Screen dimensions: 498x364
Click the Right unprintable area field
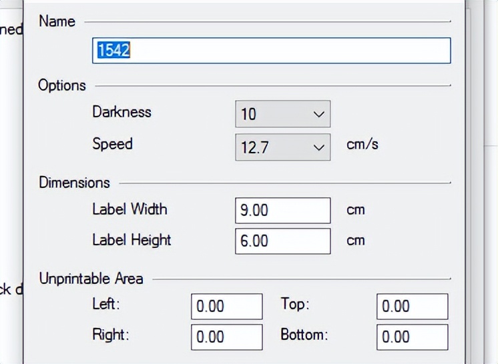click(226, 337)
